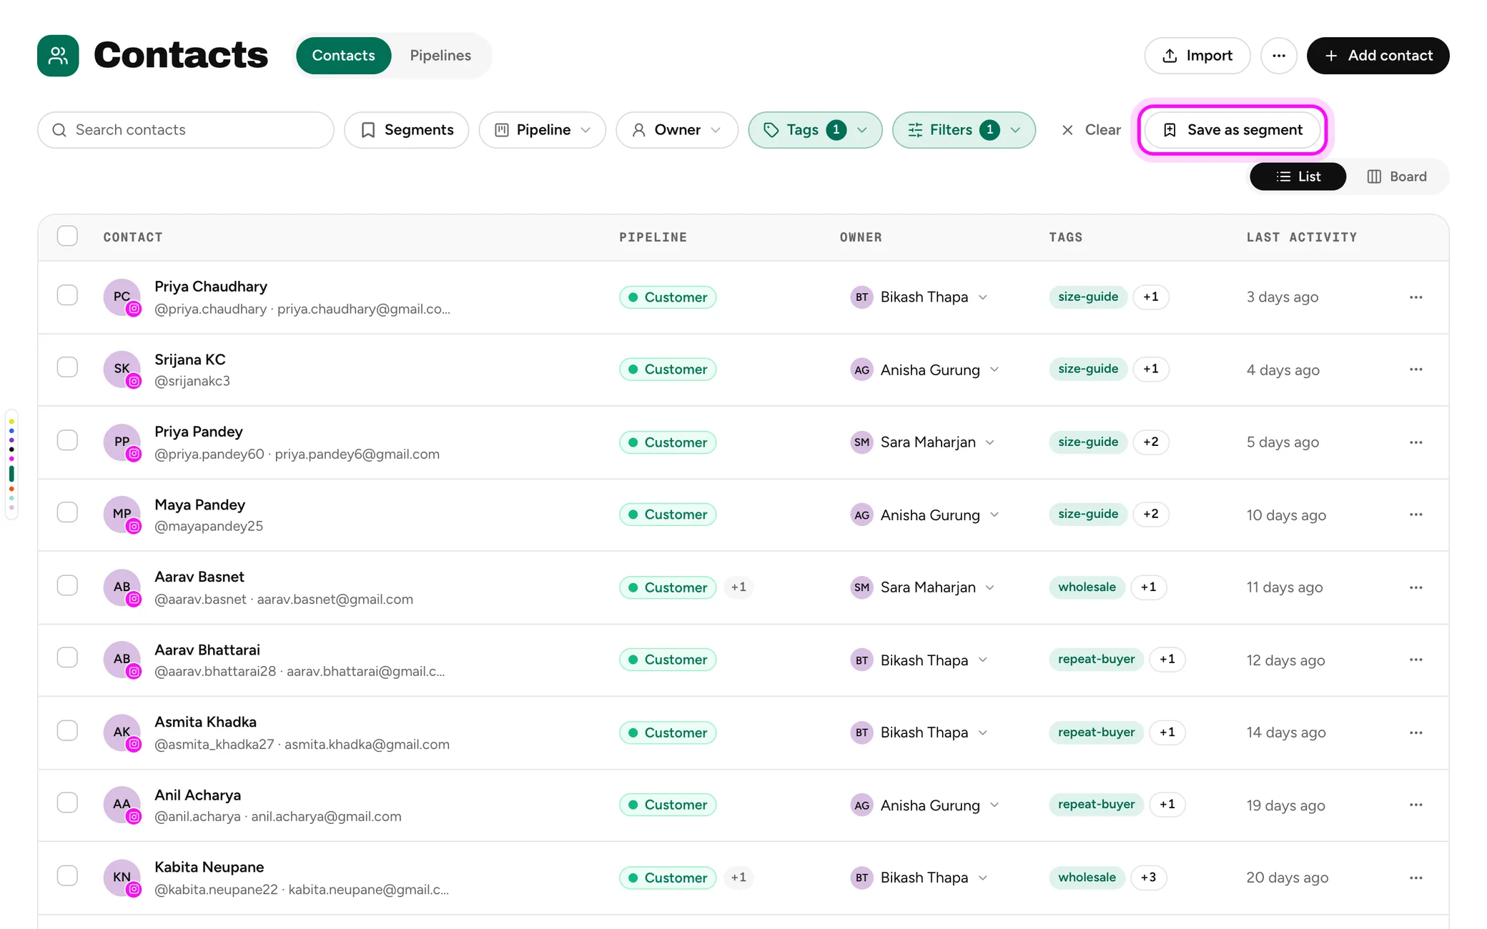Clear the active filters

coord(1091,130)
